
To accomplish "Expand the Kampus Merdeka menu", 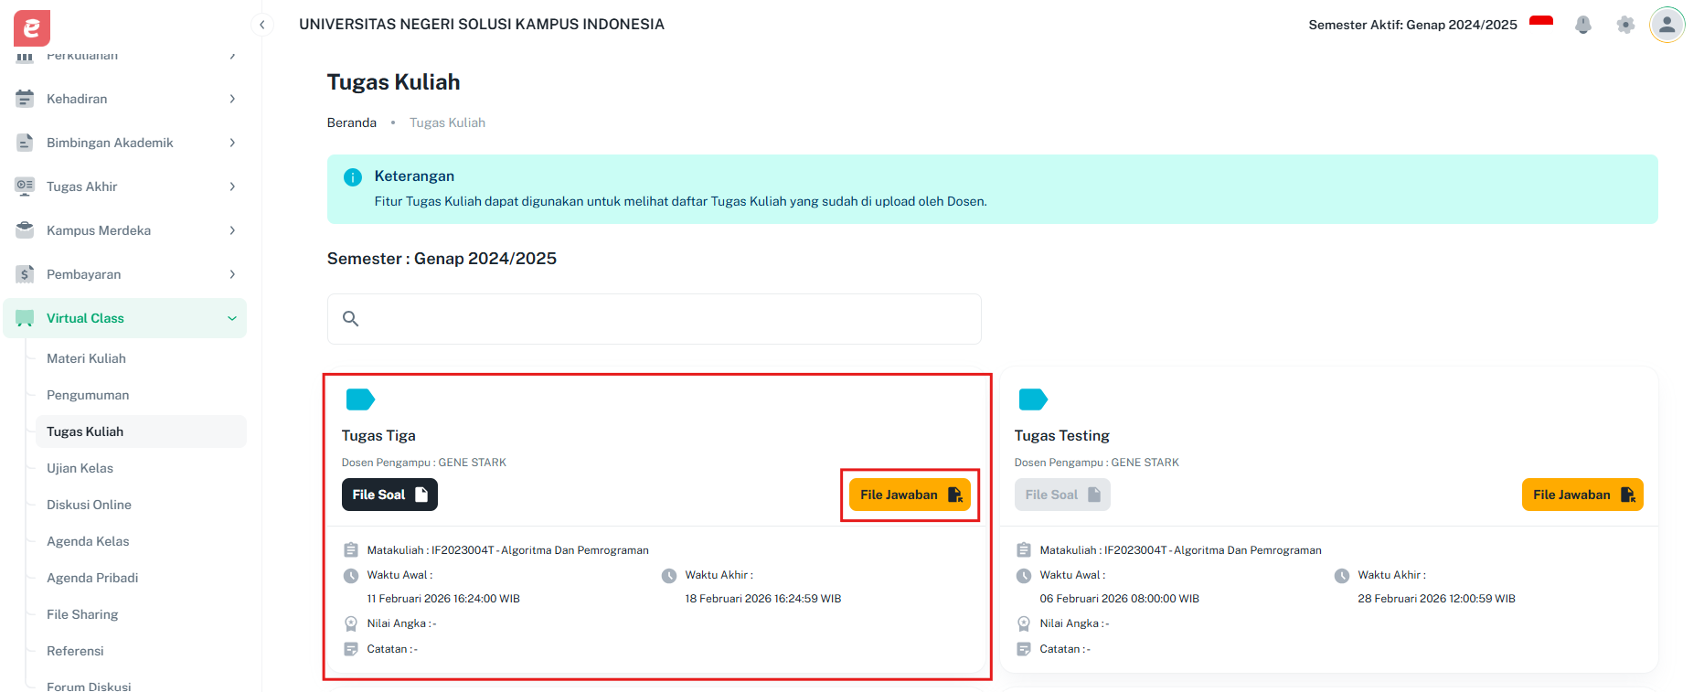I will 232,230.
